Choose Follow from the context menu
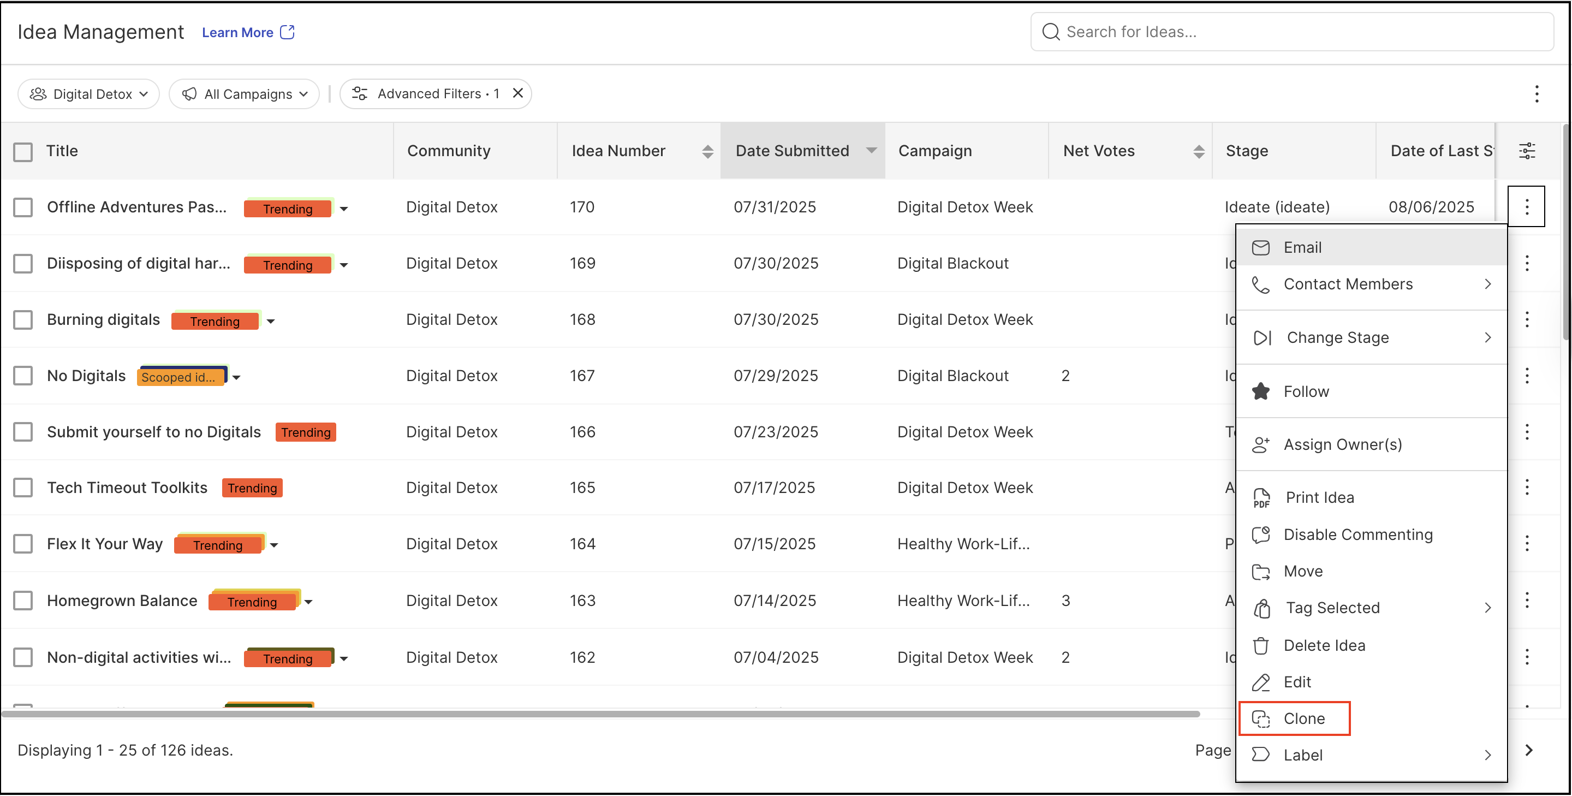Screen dimensions: 1572x796 pyautogui.click(x=1371, y=391)
